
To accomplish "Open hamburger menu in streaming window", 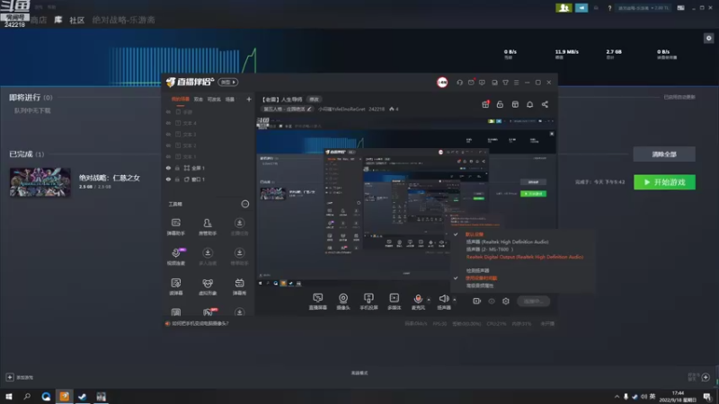I will coord(516,83).
